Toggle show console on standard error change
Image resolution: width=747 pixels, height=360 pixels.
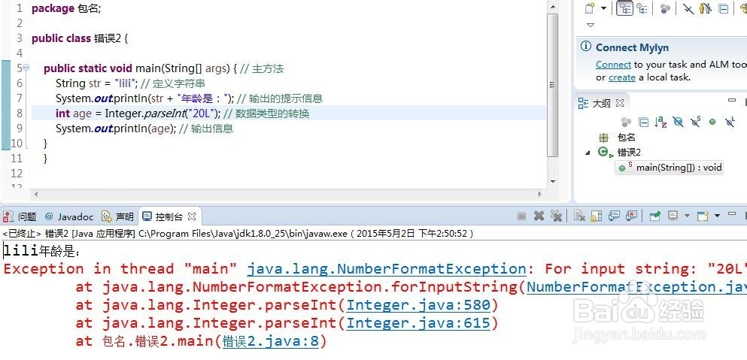(x=632, y=216)
